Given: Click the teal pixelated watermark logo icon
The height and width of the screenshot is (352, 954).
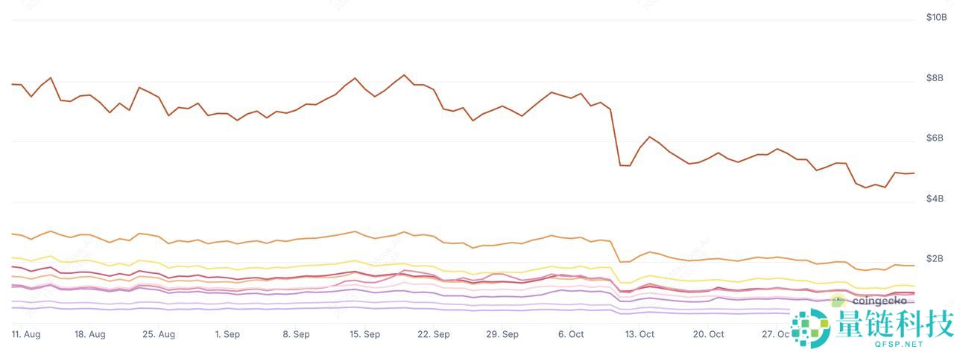Looking at the screenshot, I should click(811, 326).
